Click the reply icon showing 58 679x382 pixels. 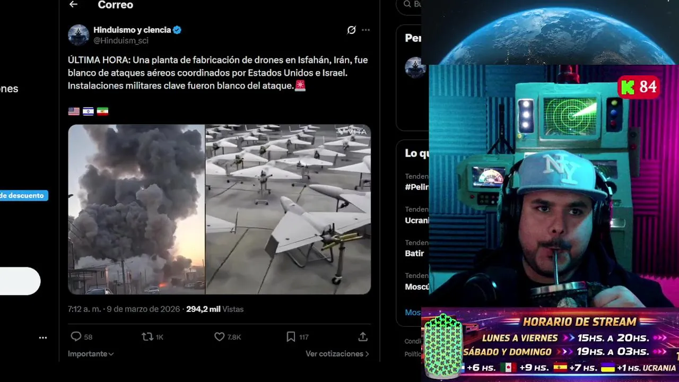pyautogui.click(x=81, y=337)
